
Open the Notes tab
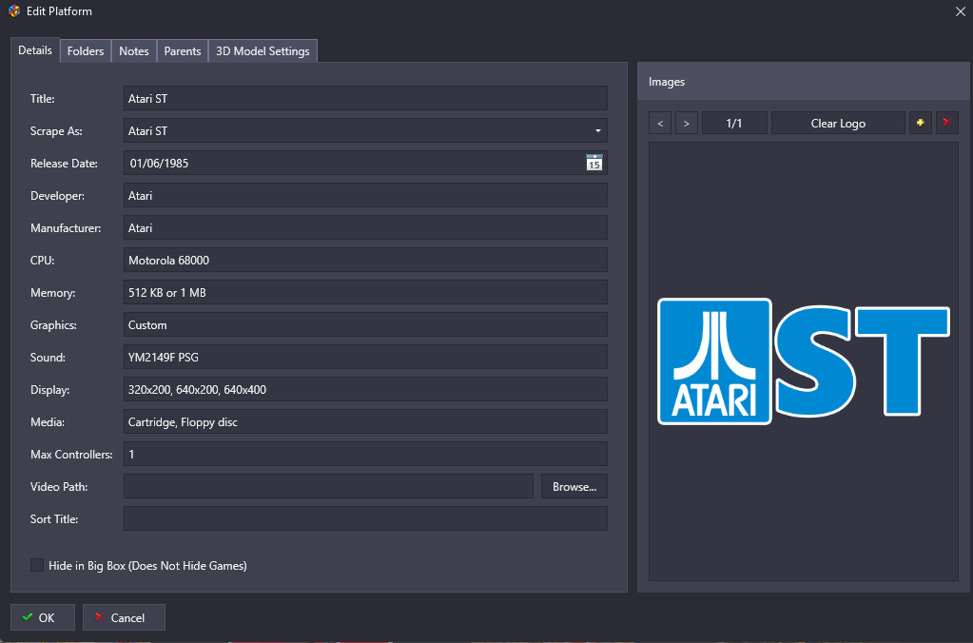(x=134, y=51)
